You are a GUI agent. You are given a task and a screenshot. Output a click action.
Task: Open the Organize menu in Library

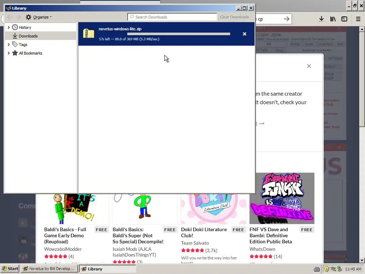tap(38, 17)
